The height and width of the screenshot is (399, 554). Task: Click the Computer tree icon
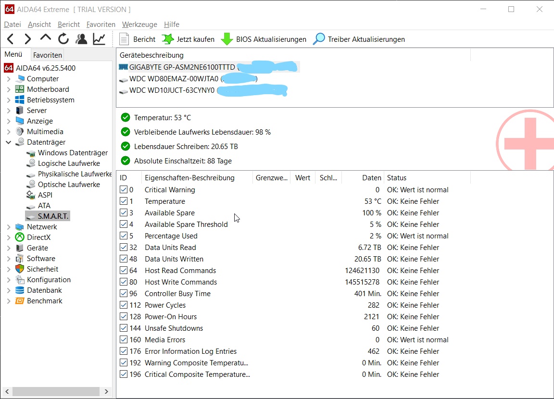[21, 78]
